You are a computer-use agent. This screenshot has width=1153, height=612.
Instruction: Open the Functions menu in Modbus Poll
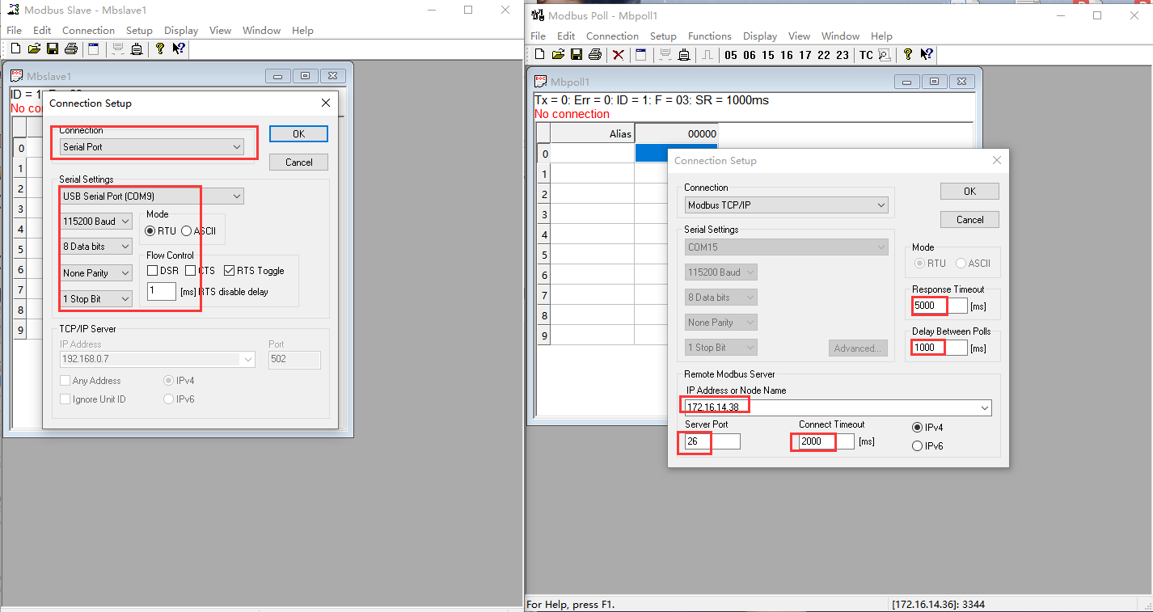click(709, 36)
